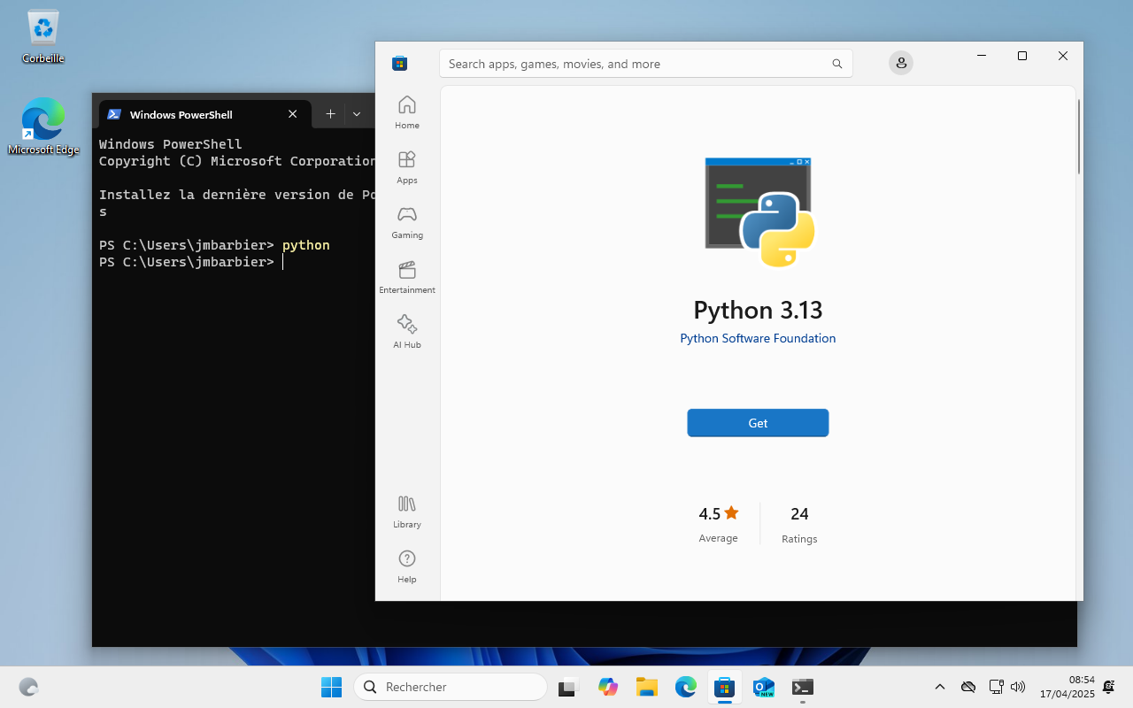Click the Rechercher taskbar search box

(451, 687)
